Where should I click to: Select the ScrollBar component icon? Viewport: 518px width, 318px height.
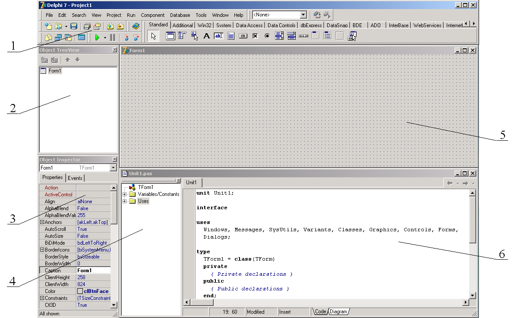pyautogui.click(x=303, y=36)
